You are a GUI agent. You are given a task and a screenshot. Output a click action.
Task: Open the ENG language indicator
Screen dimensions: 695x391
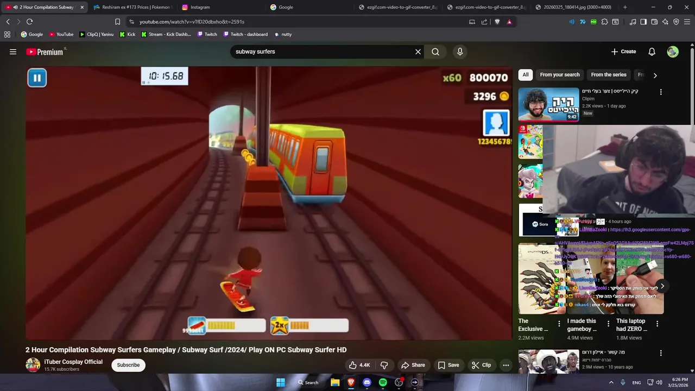click(636, 382)
